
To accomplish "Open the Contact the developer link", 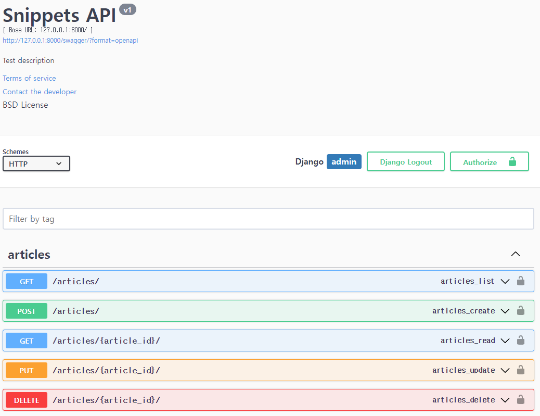I will click(x=40, y=92).
